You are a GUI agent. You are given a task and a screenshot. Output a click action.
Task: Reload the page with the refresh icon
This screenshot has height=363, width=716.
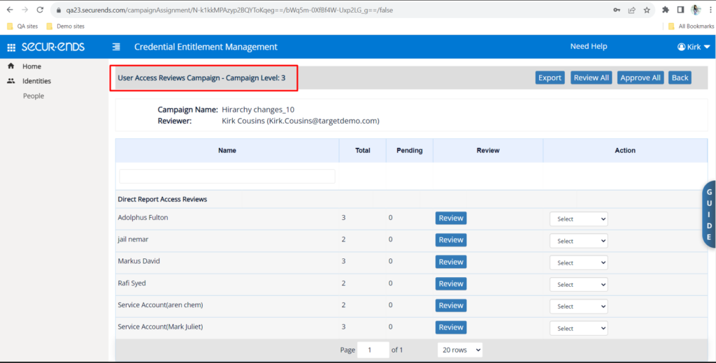[40, 10]
